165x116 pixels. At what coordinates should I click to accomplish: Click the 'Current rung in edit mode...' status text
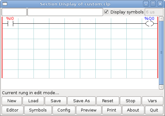point(31,93)
